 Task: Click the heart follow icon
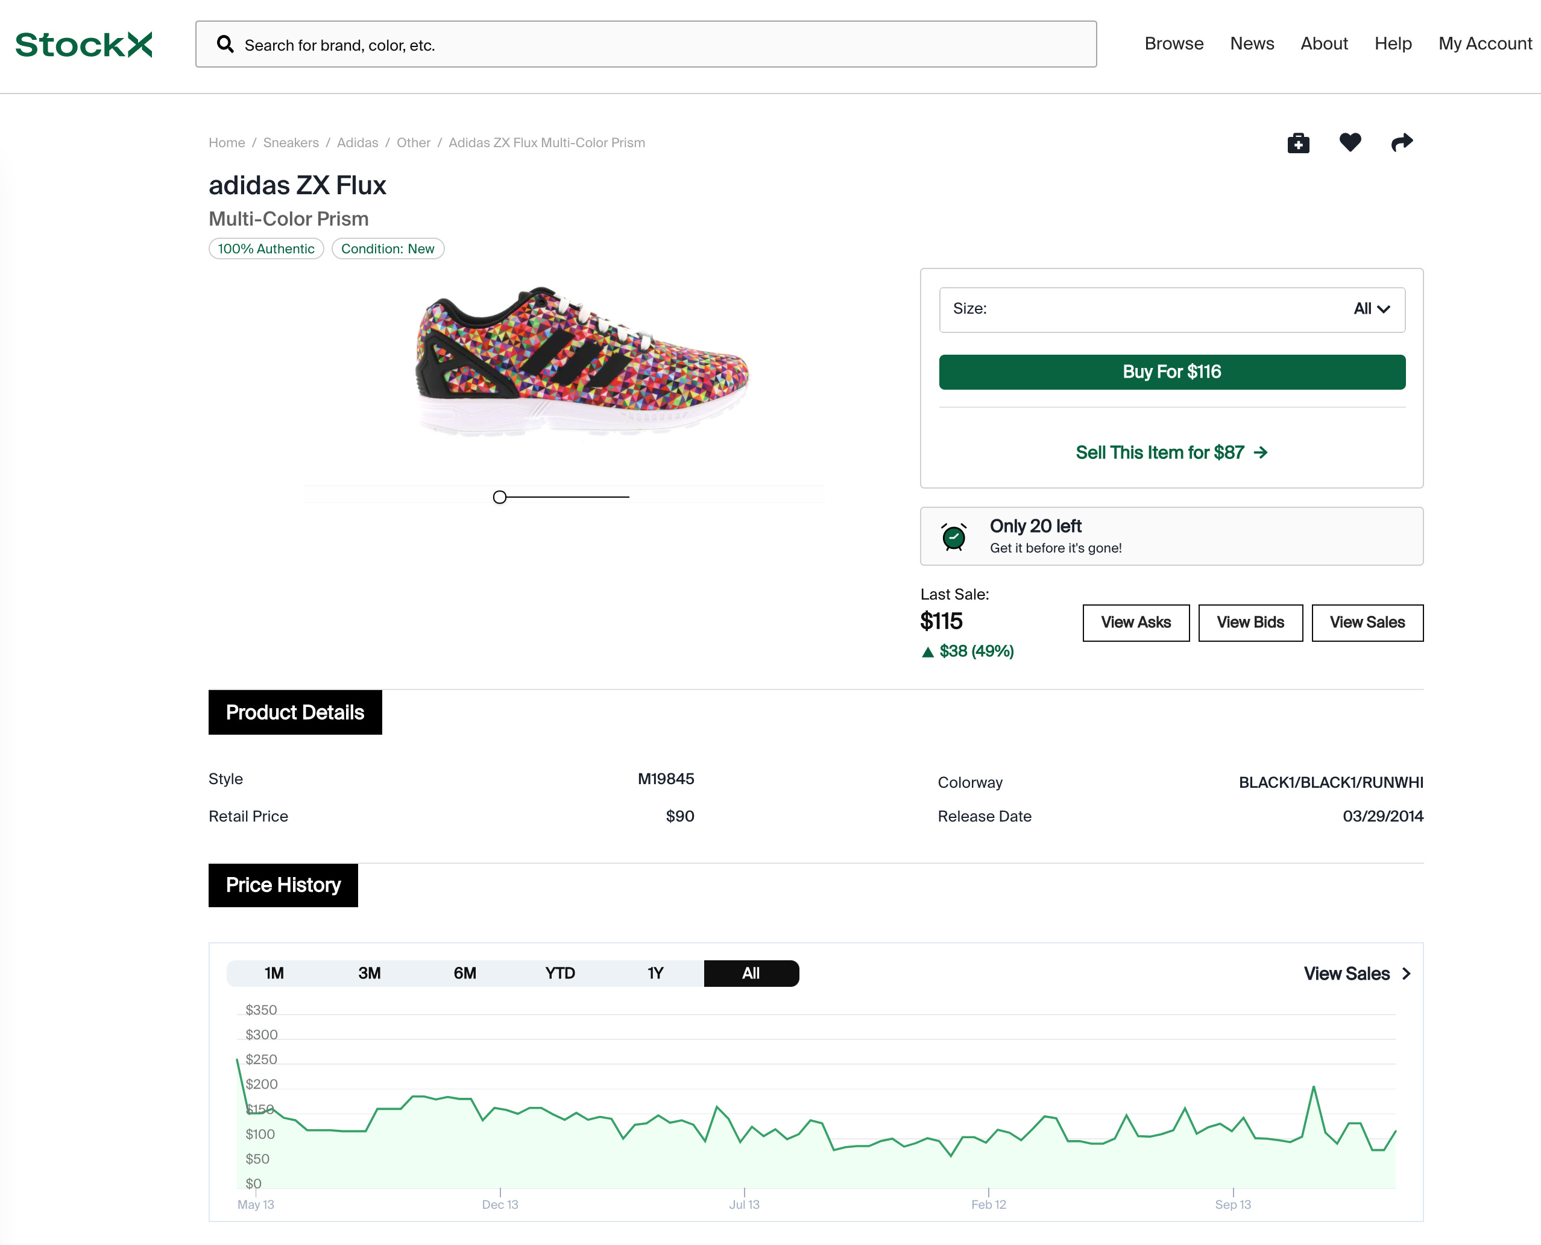[1350, 142]
